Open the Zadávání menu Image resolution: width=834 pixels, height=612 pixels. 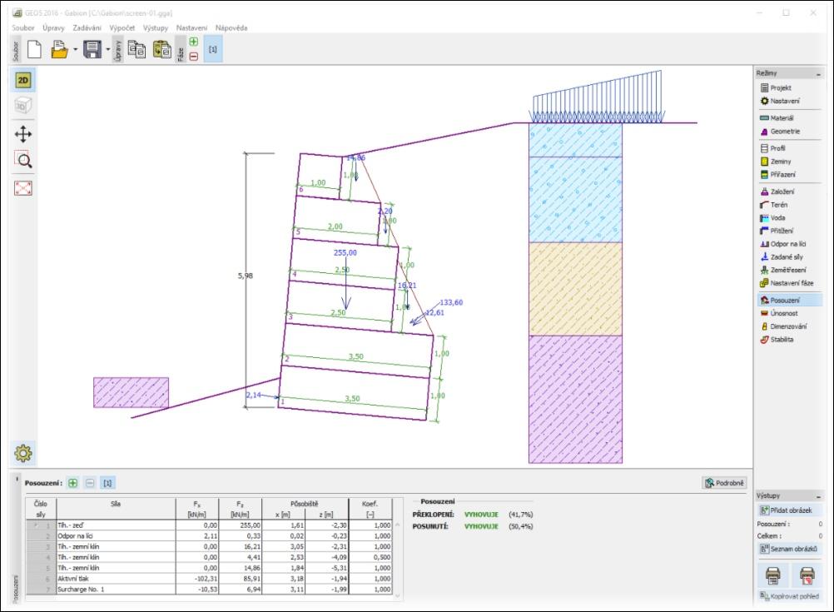pos(87,27)
